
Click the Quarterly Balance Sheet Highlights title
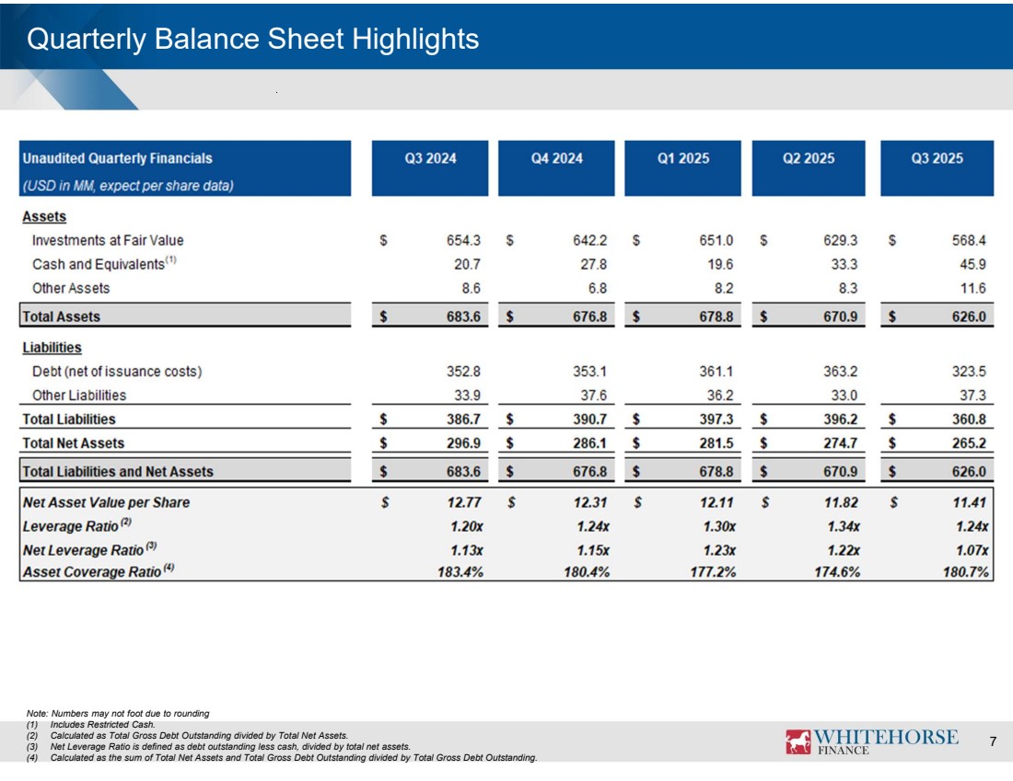pos(253,39)
